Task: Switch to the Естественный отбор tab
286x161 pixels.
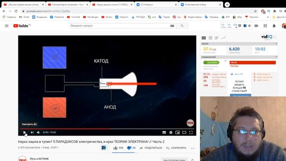Action: [x=201, y=4]
